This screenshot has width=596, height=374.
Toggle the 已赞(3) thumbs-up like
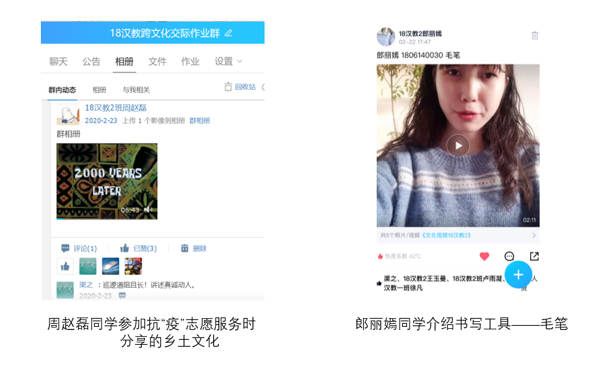click(125, 249)
